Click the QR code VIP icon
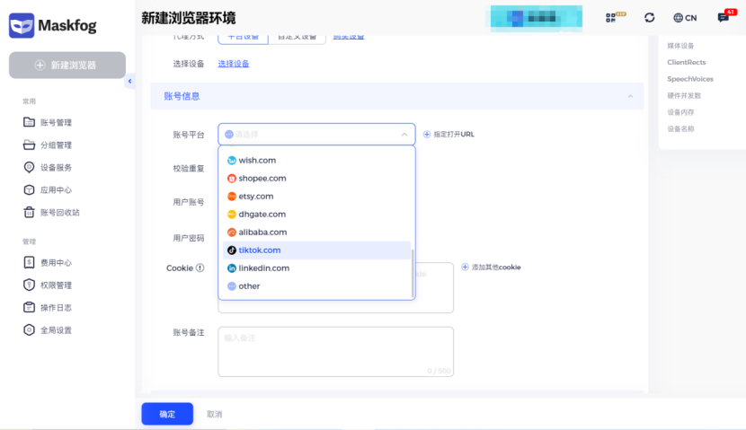 615,18
